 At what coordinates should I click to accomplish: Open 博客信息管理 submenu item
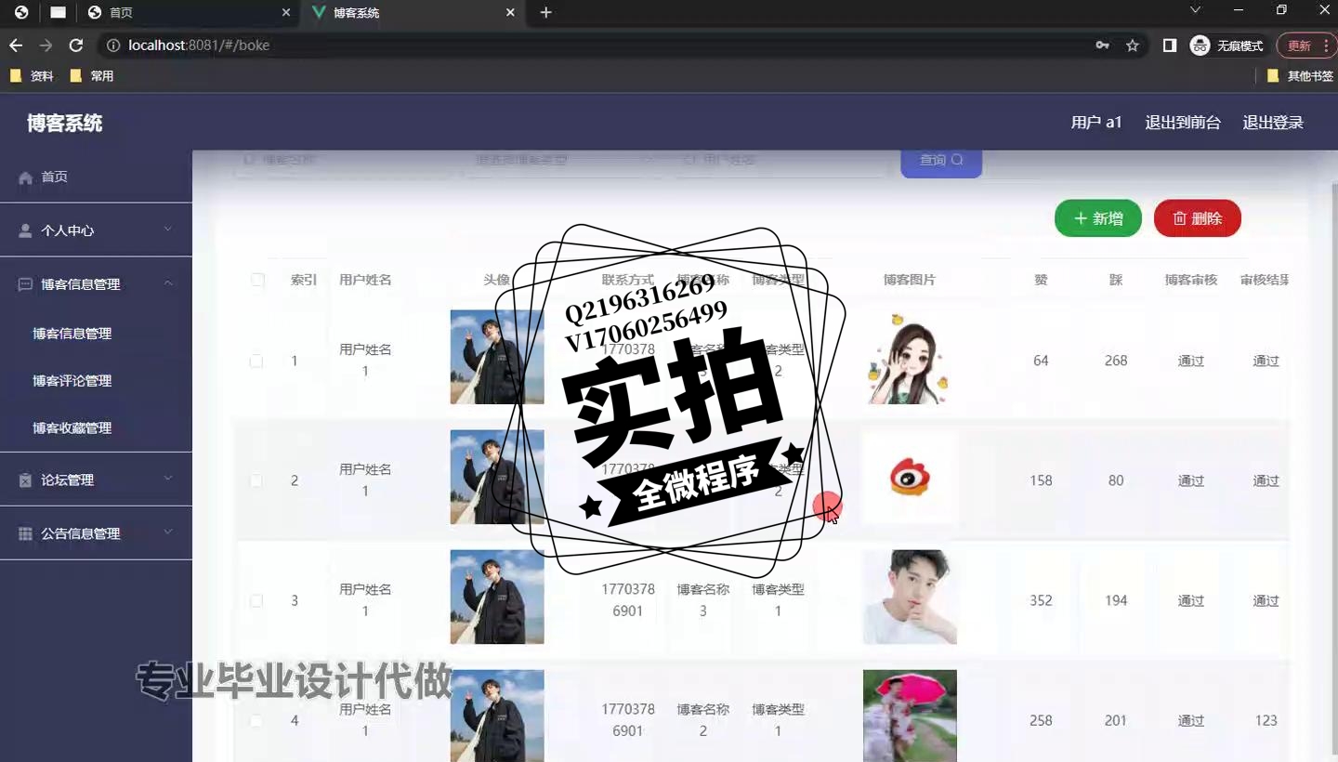coord(72,334)
